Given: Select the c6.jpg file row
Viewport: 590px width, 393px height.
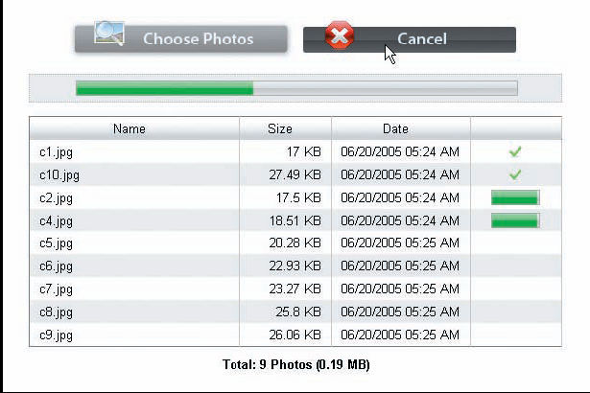Looking at the screenshot, I should 295,266.
